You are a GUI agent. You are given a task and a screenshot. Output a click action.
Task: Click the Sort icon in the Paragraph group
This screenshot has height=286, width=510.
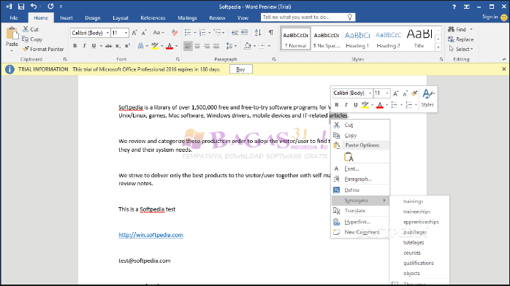click(258, 32)
